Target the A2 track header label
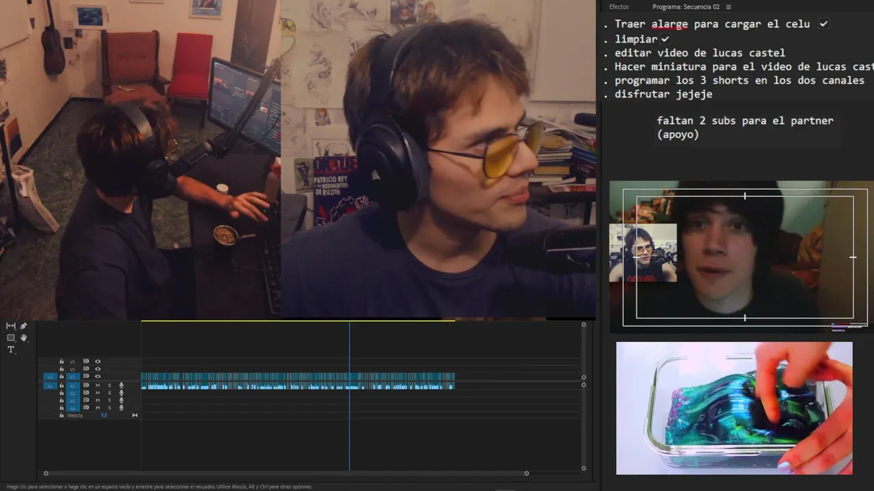The width and height of the screenshot is (874, 491). pos(72,393)
